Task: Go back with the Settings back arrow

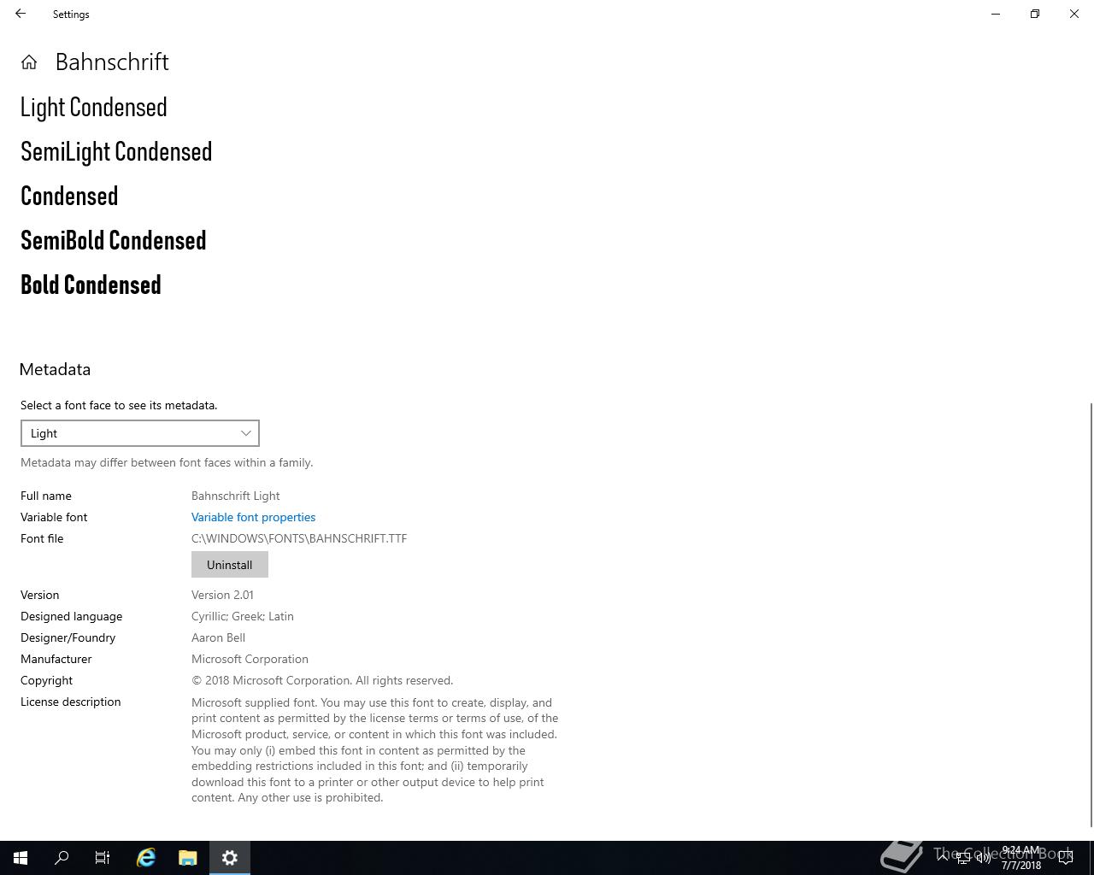Action: coord(21,14)
